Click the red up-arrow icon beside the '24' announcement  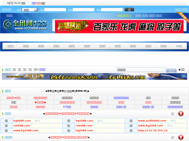(181, 114)
